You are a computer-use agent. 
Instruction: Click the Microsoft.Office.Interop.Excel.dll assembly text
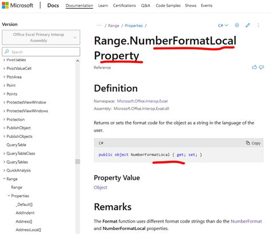point(141,109)
